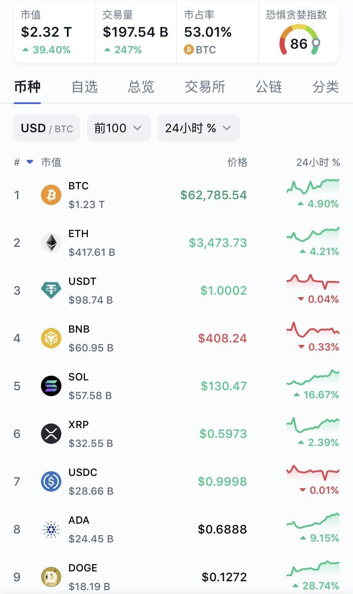The height and width of the screenshot is (594, 353).
Task: Click the USDC coin logo
Action: [51, 481]
